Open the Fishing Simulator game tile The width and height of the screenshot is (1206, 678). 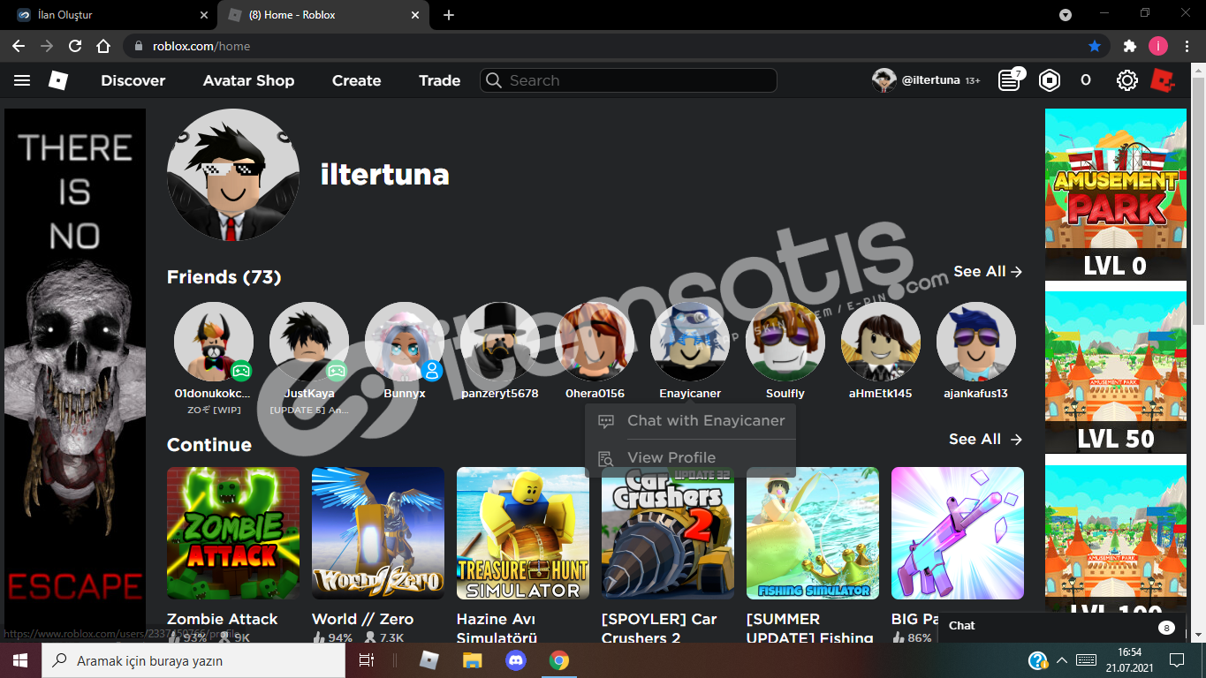pos(813,533)
